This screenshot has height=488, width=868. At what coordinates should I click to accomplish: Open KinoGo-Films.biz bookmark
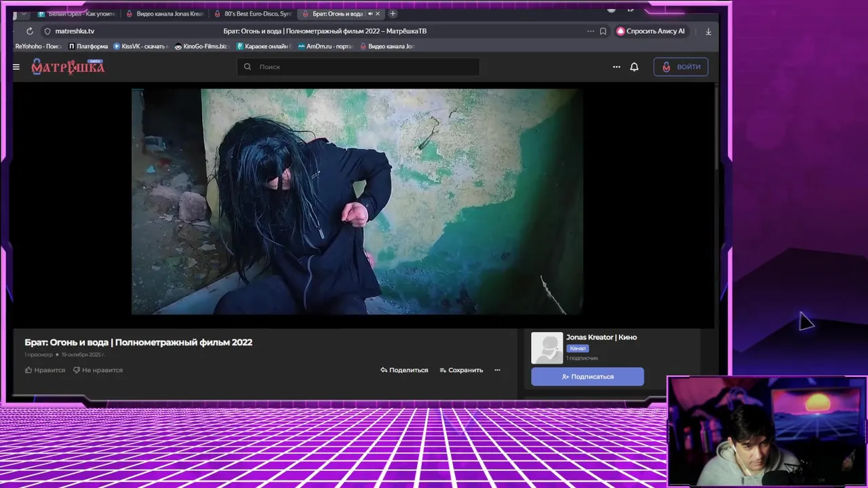coord(201,46)
